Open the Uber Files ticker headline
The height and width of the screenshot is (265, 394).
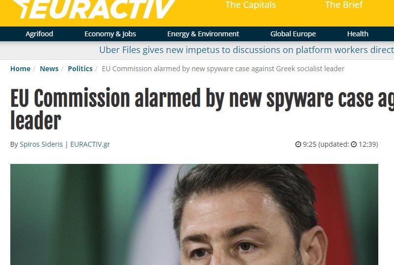click(x=246, y=50)
